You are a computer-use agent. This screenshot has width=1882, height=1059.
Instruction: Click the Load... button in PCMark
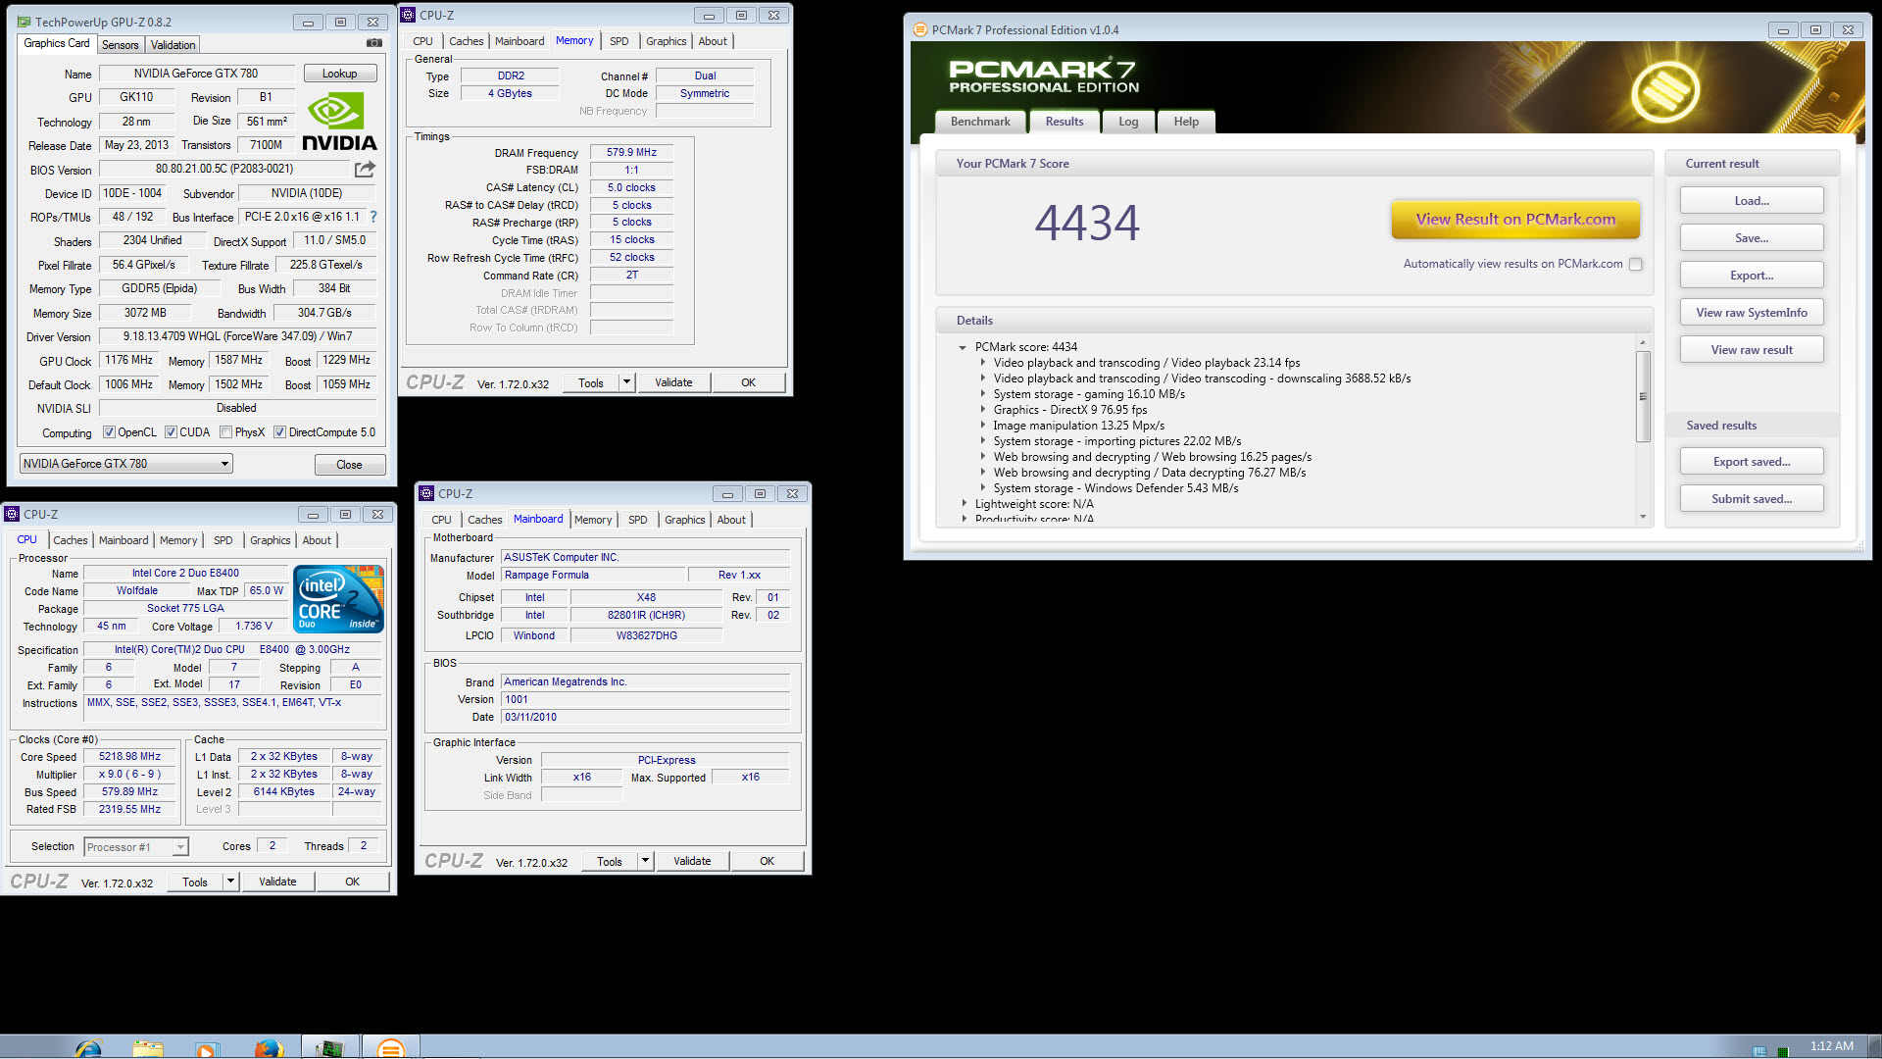1752,201
